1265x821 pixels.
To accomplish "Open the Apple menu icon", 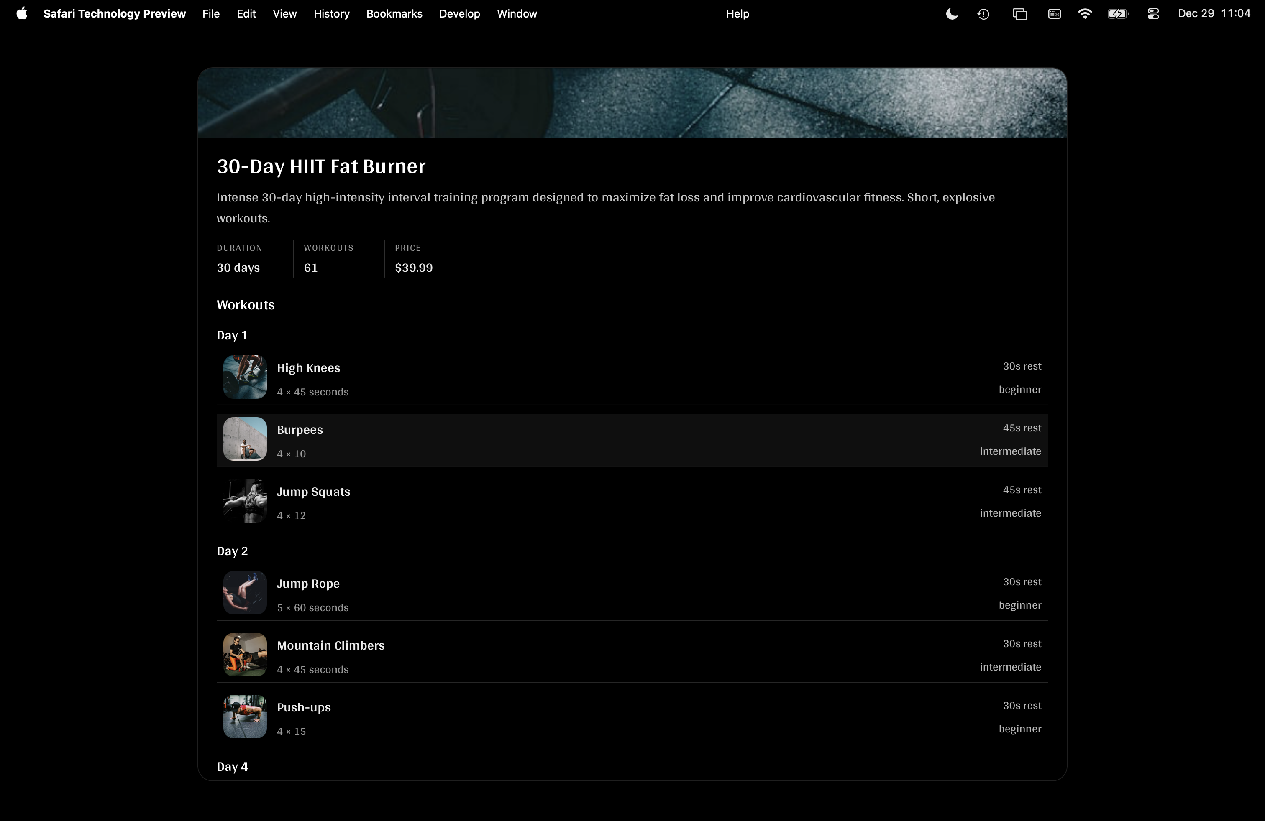I will pos(22,14).
